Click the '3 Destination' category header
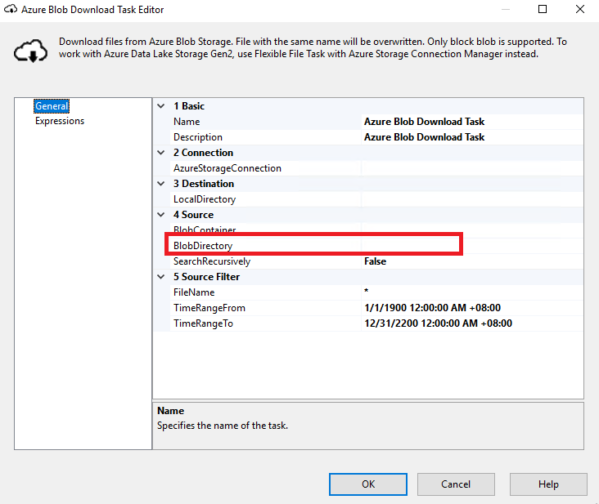 [x=203, y=184]
